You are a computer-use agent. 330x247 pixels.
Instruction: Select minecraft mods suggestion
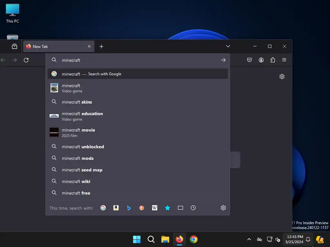(138, 158)
